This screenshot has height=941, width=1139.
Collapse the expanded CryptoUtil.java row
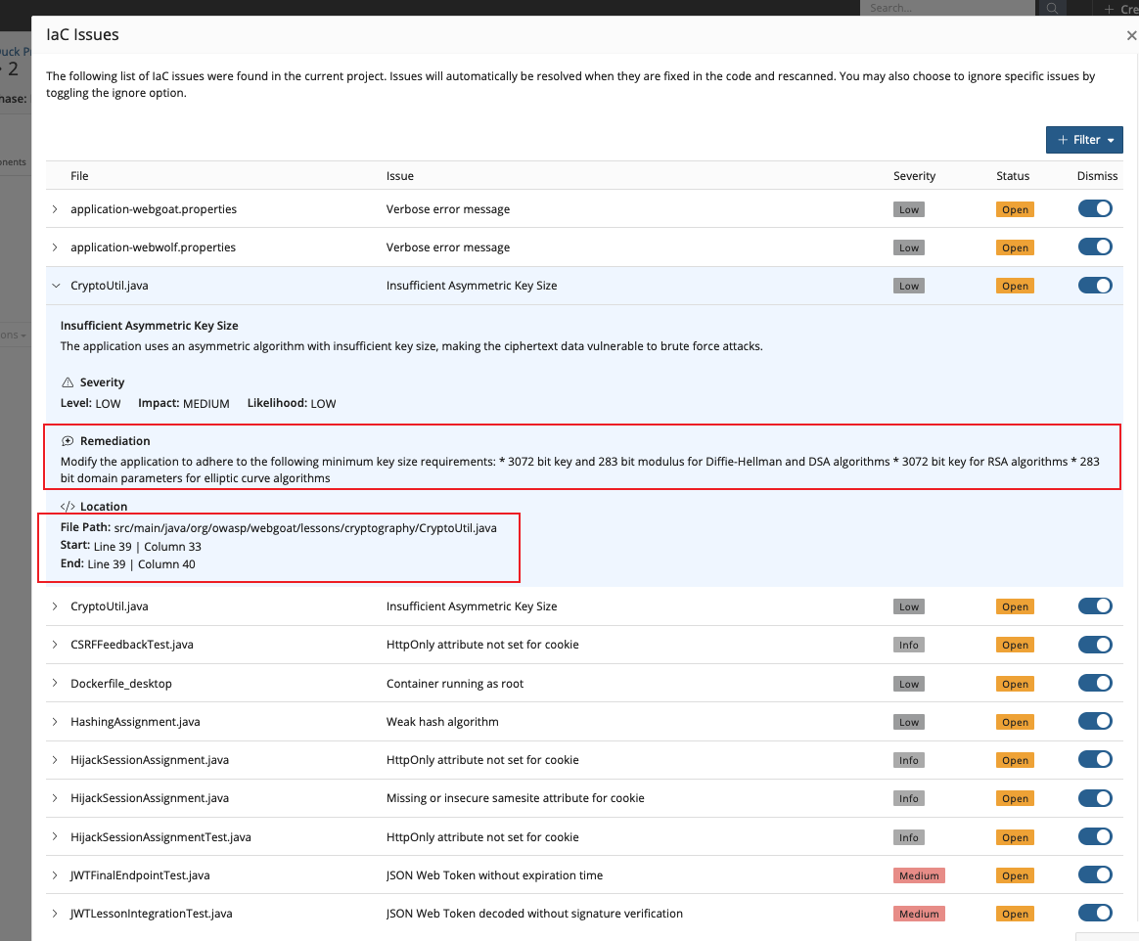point(56,286)
